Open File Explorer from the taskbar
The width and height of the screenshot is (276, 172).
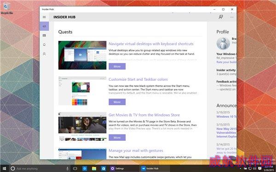click(94, 168)
